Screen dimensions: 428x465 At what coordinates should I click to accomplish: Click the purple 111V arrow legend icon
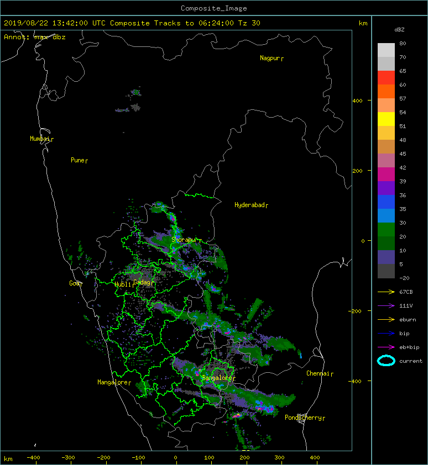click(x=386, y=306)
